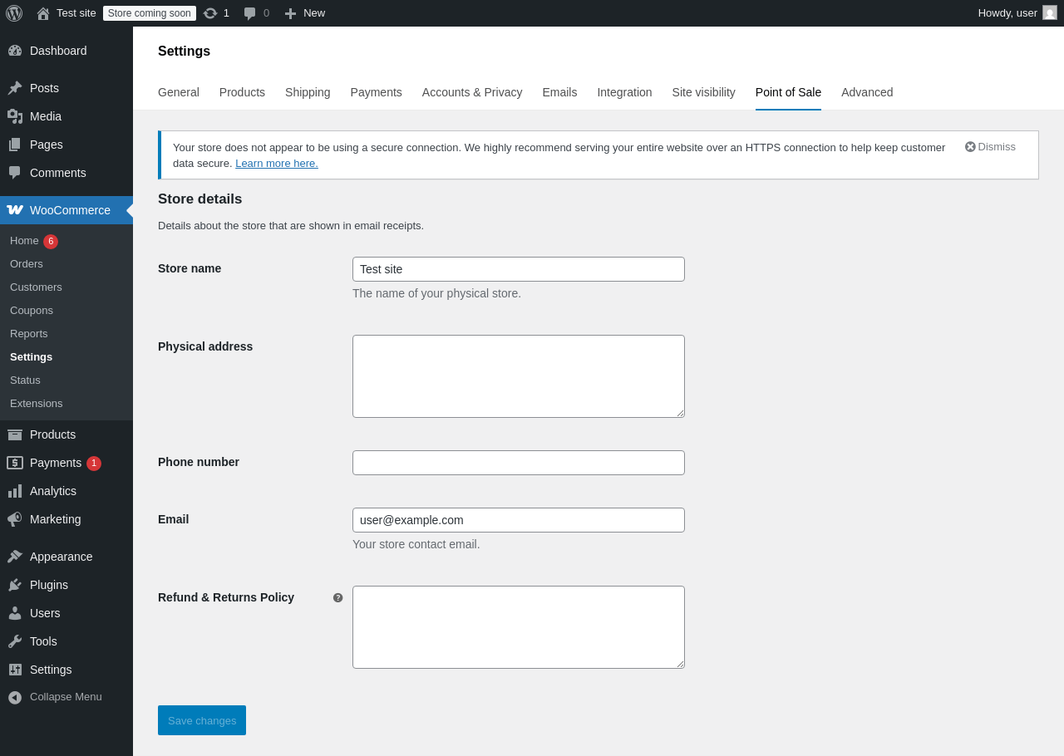1064x756 pixels.
Task: Open the Coupons submenu item
Action: pos(32,310)
